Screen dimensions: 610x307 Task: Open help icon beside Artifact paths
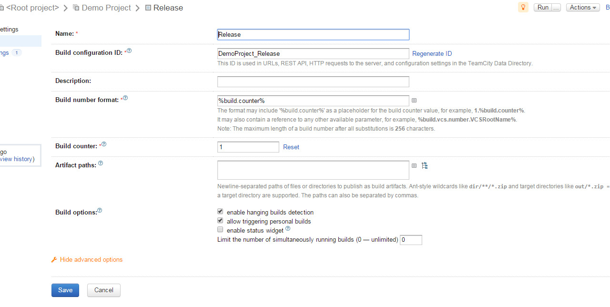pyautogui.click(x=101, y=164)
